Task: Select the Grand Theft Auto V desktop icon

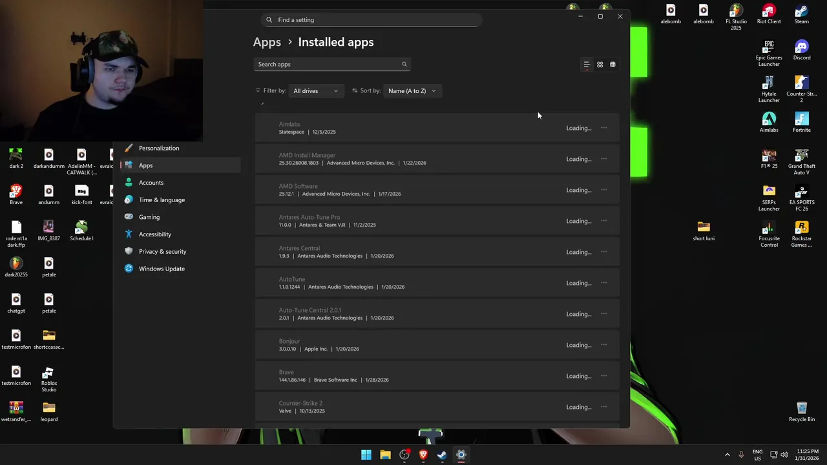Action: (802, 162)
